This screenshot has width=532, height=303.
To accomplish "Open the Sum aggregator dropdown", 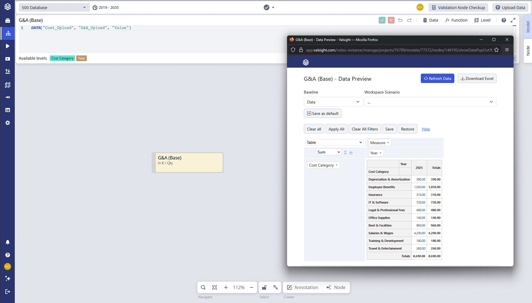I will click(329, 152).
